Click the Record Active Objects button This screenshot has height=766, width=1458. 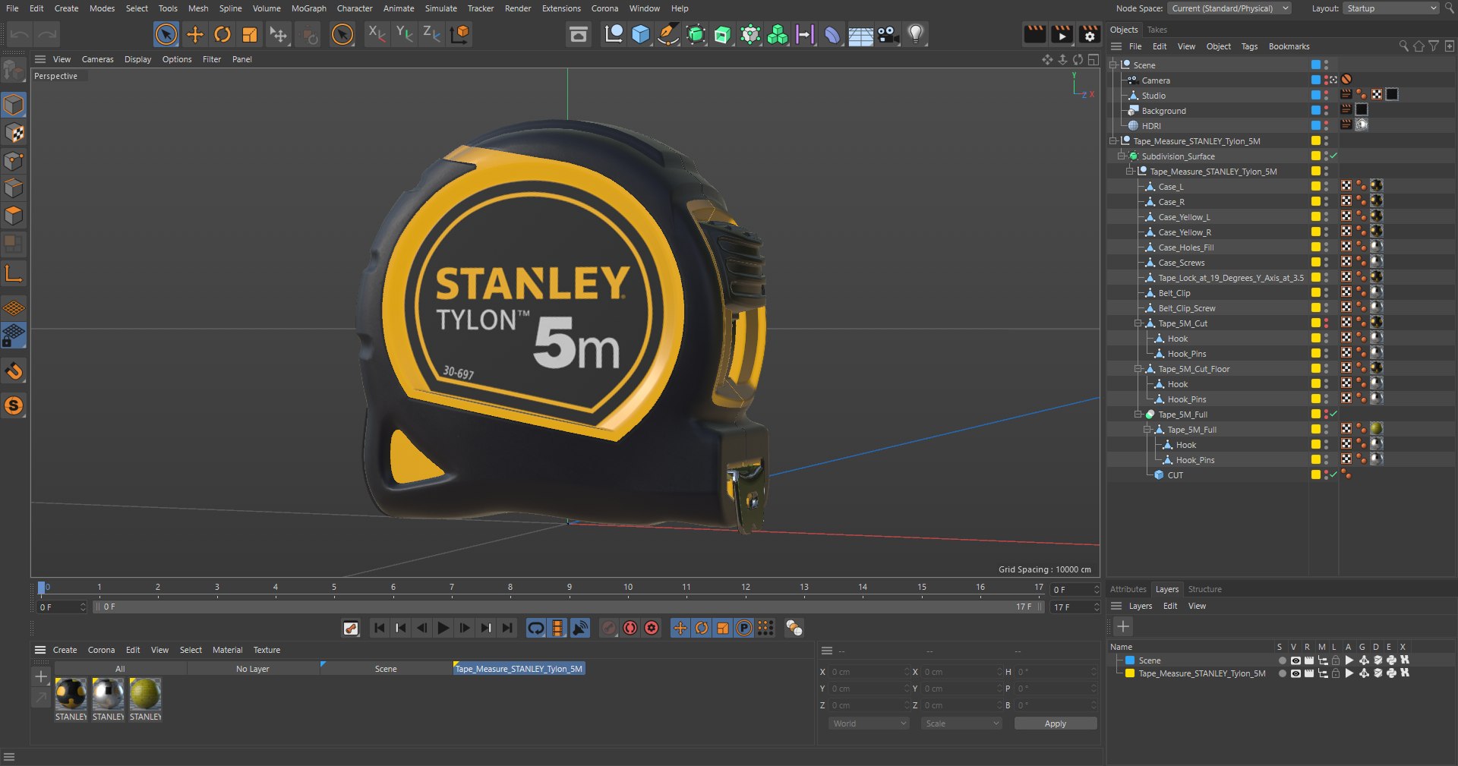609,628
